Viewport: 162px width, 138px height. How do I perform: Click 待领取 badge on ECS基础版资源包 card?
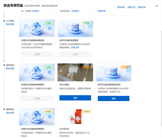[125, 67]
